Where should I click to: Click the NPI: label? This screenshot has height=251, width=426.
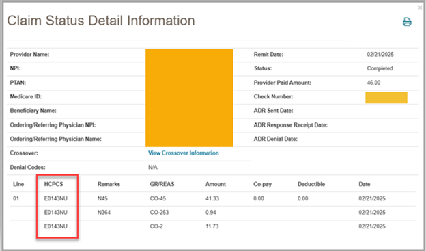coord(15,68)
